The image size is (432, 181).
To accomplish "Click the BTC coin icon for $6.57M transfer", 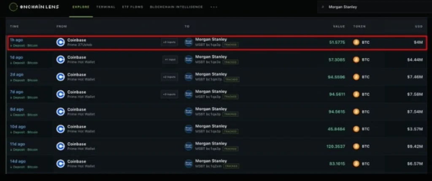I will pos(356,164).
